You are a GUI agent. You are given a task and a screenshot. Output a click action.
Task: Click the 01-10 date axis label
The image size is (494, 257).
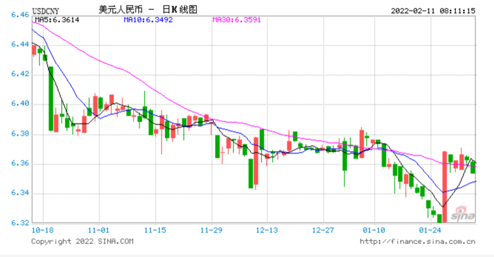tap(374, 230)
